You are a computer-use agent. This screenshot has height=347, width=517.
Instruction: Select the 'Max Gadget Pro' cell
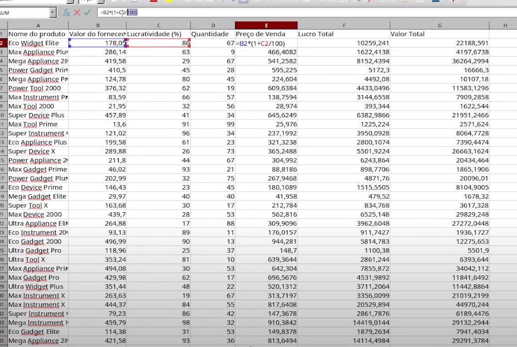[38, 277]
